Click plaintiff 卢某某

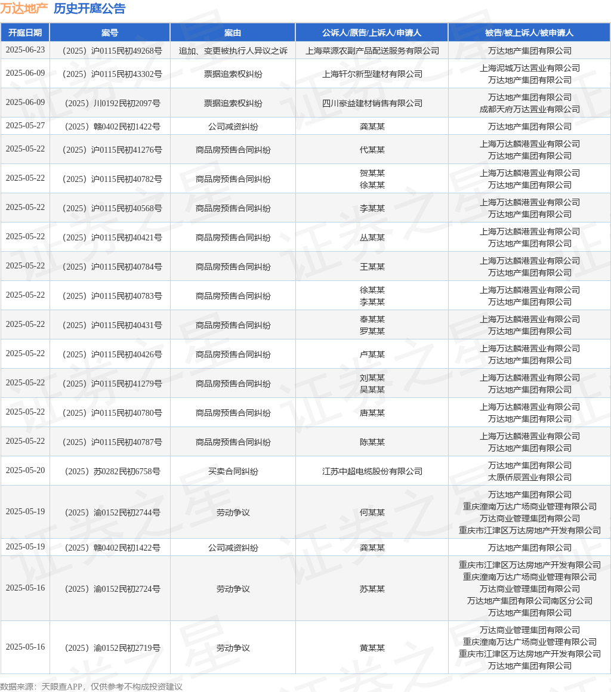click(x=372, y=354)
